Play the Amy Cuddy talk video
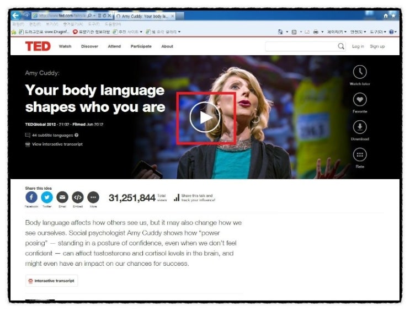410x311 pixels. tap(205, 117)
